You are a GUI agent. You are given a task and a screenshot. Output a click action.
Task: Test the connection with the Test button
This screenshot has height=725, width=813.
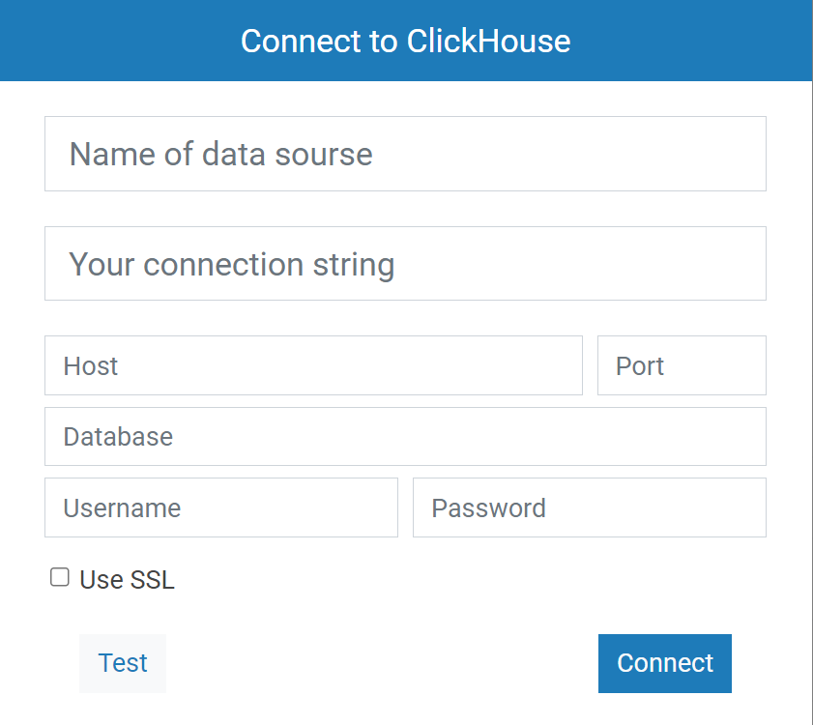[x=123, y=663]
